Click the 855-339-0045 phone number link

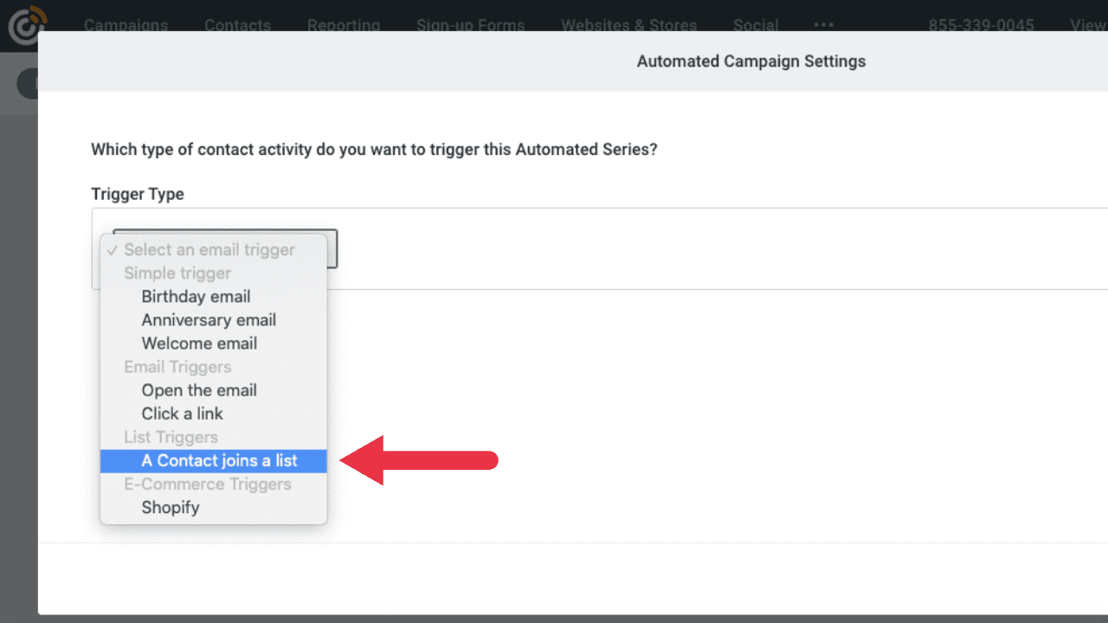click(981, 25)
